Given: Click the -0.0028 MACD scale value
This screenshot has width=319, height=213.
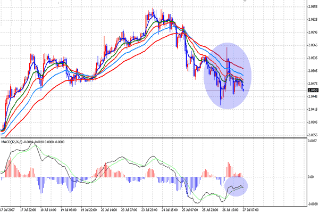Looking at the screenshot, I should pos(312,204).
